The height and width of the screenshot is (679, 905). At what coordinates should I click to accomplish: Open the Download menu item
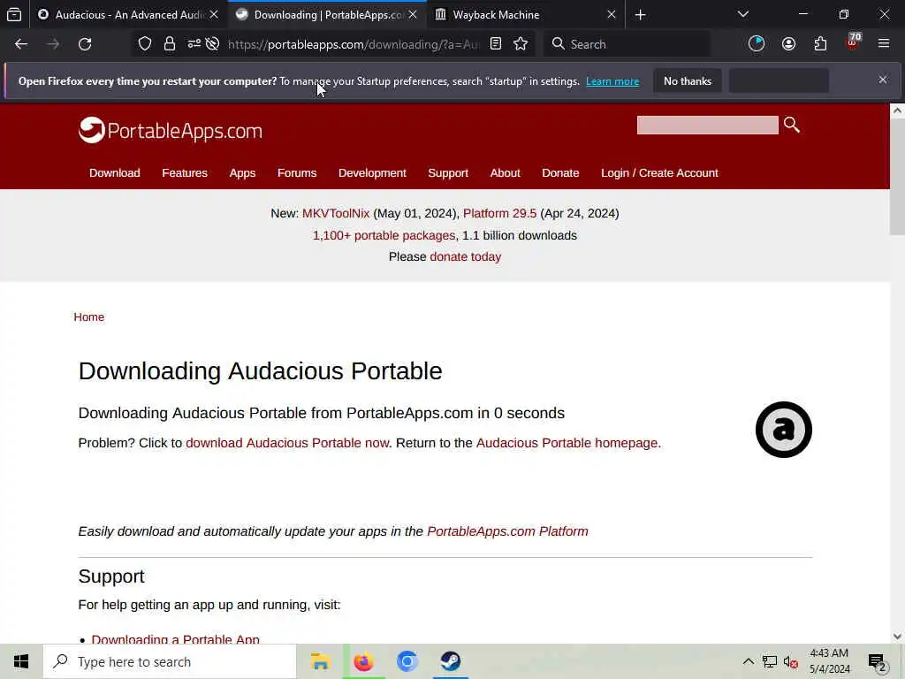pyautogui.click(x=114, y=173)
